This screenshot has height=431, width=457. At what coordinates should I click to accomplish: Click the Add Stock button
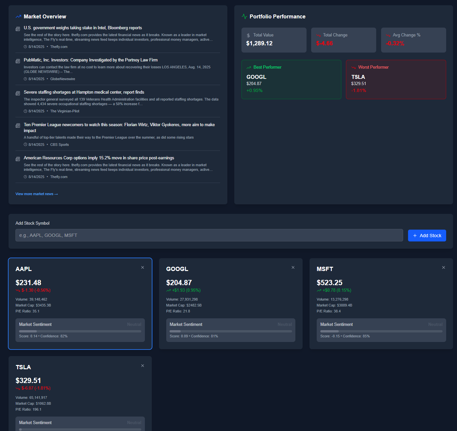coord(427,236)
